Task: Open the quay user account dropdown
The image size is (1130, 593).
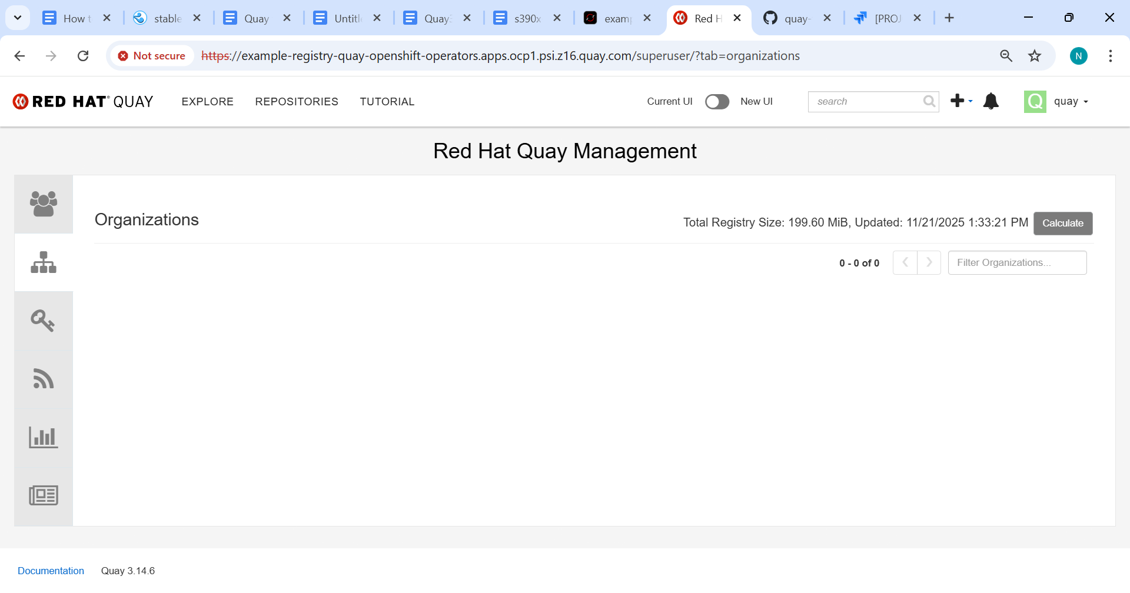Action: tap(1071, 101)
